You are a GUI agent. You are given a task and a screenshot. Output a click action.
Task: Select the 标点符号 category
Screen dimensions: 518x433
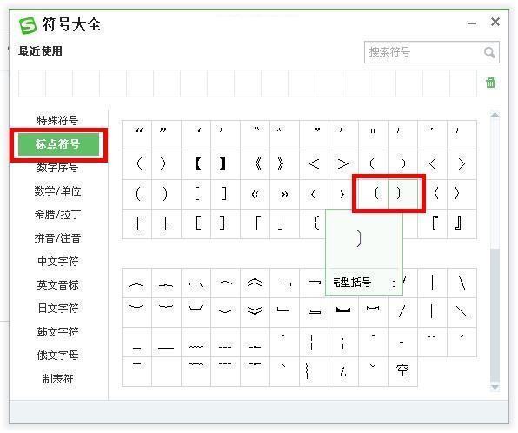[x=58, y=144]
